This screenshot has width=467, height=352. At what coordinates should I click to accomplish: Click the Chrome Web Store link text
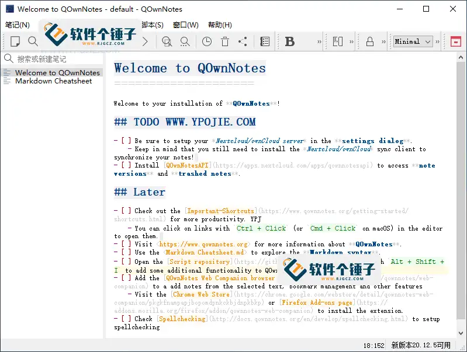[201, 294]
